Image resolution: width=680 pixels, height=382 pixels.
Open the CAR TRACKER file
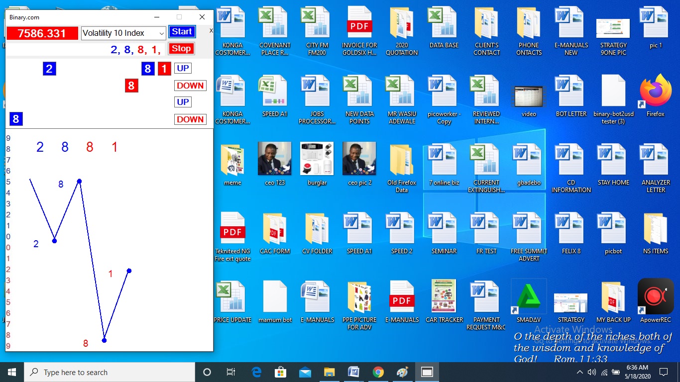point(444,301)
